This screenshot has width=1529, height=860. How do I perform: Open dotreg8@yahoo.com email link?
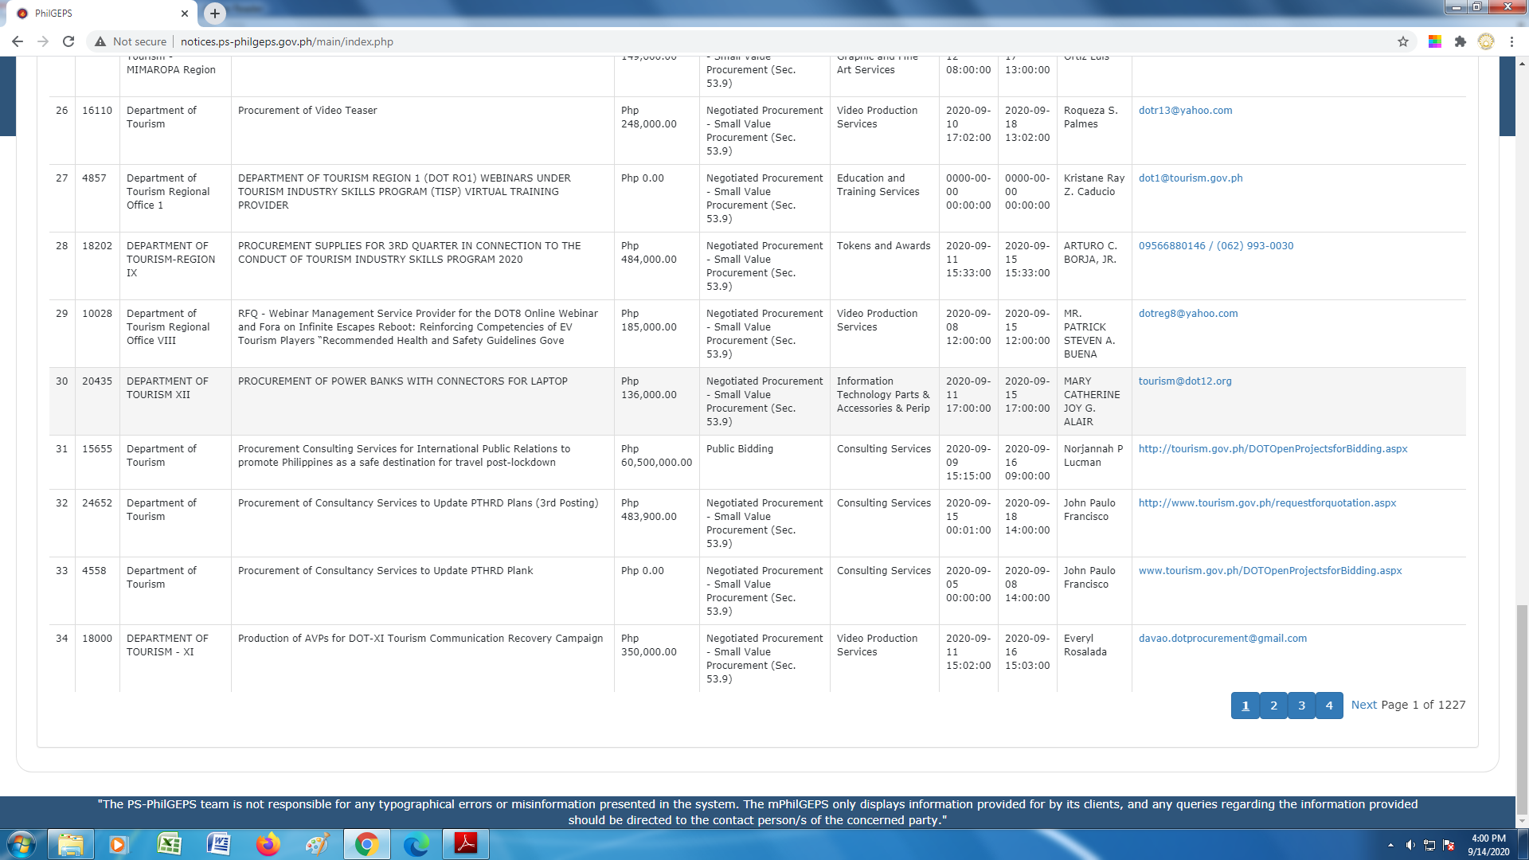click(1188, 314)
